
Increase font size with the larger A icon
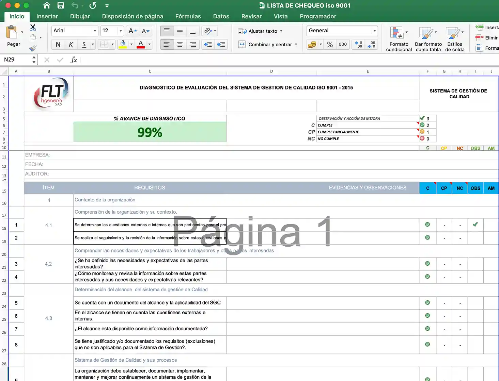pos(132,31)
